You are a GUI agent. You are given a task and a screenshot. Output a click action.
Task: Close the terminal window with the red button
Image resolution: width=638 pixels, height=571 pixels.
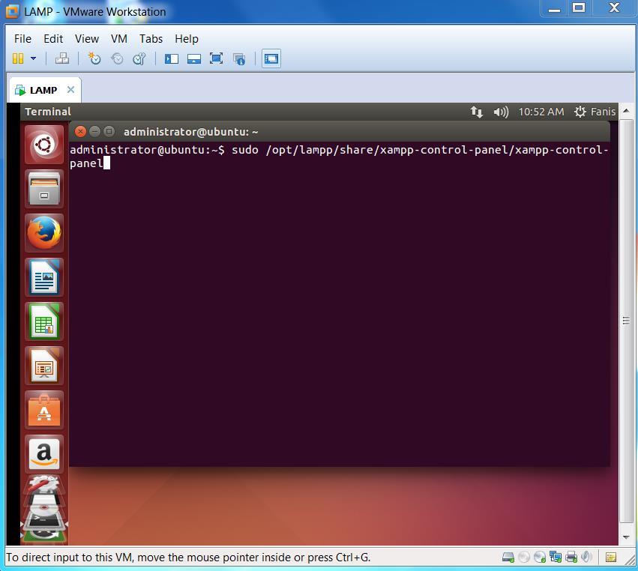coord(80,131)
